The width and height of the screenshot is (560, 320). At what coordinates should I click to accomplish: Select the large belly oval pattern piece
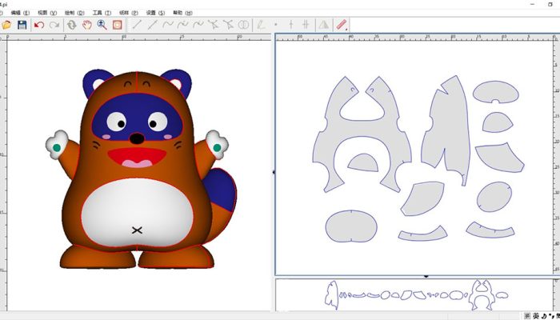[351, 226]
